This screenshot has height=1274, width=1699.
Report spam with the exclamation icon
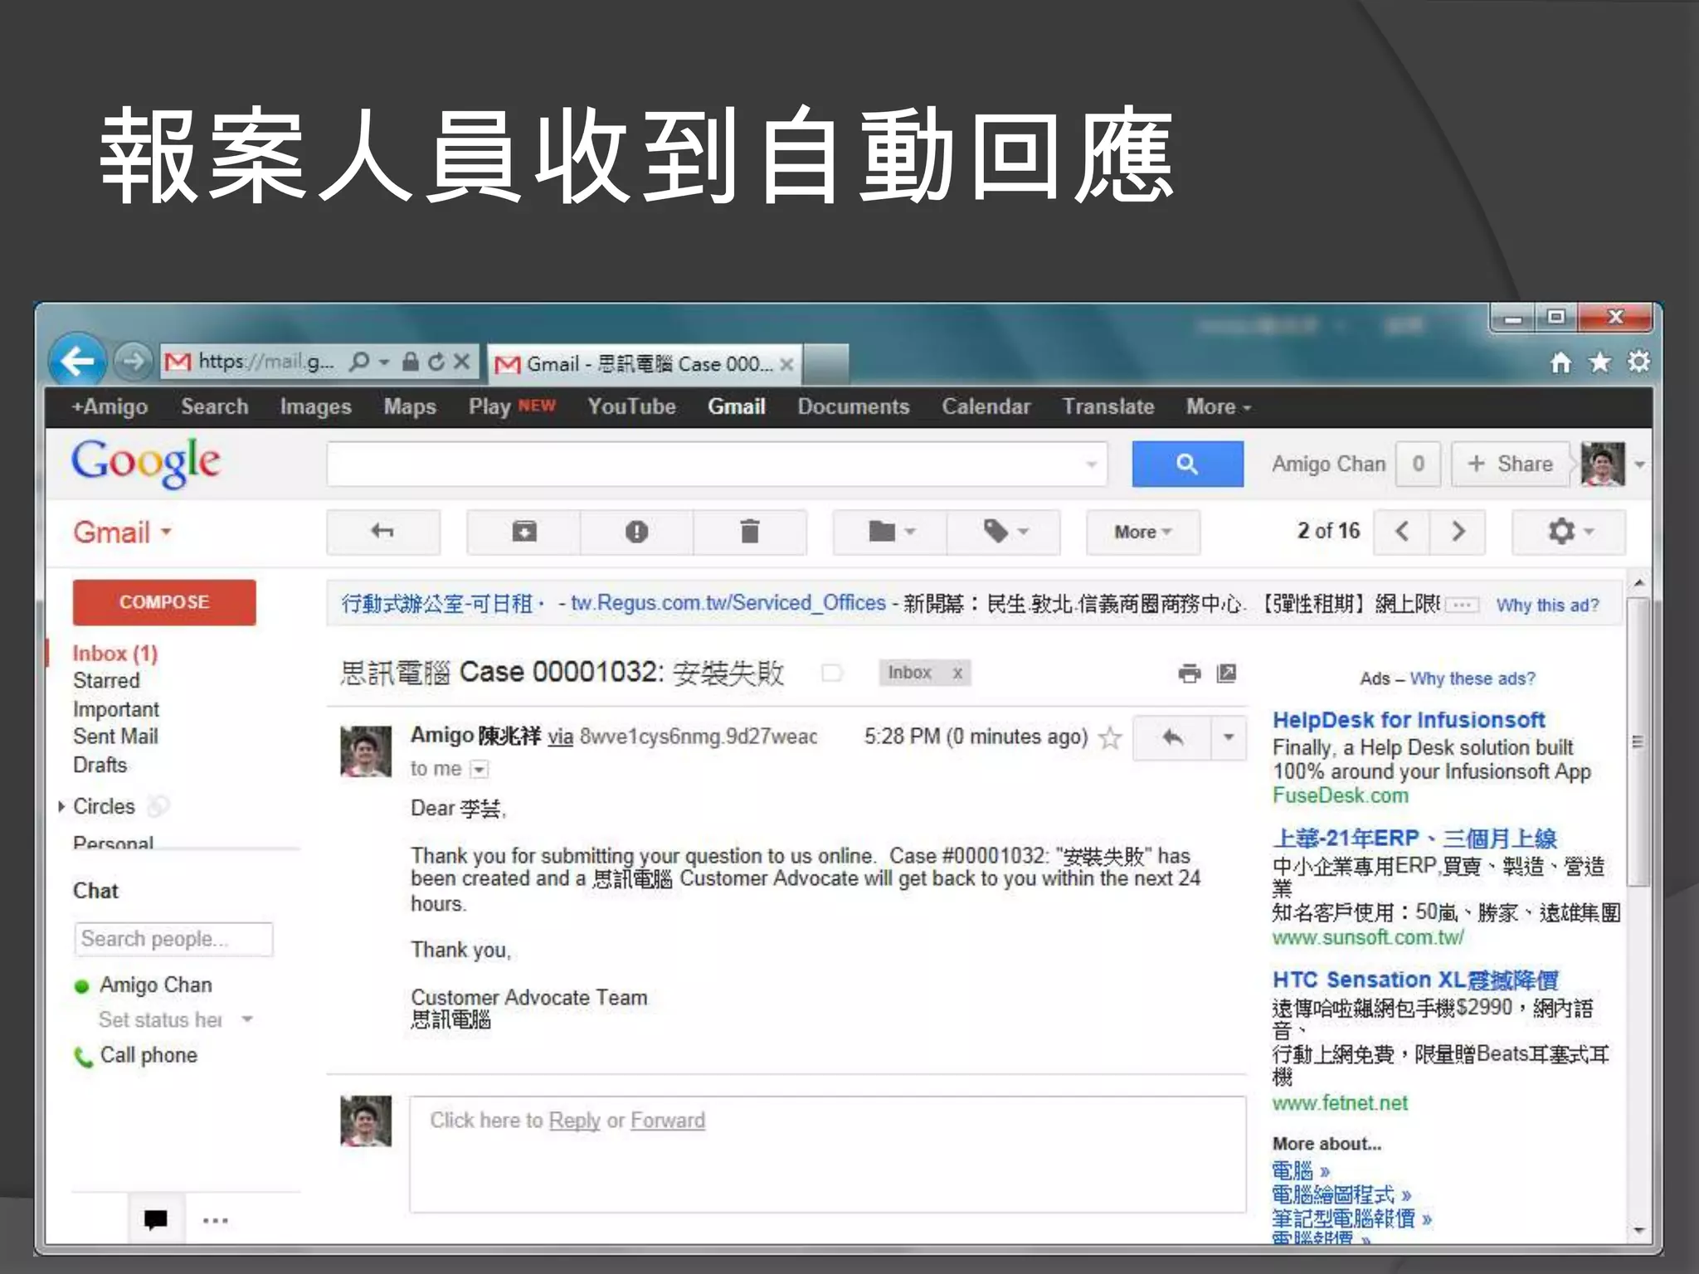pyautogui.click(x=636, y=532)
